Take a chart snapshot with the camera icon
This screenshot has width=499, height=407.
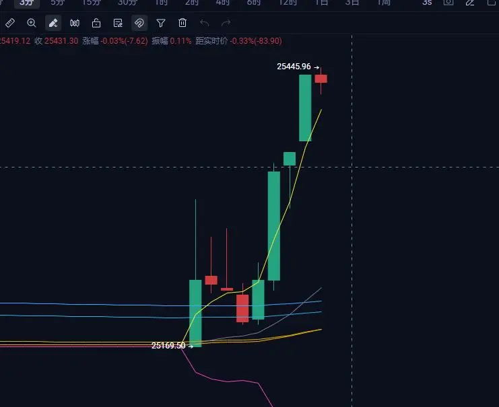point(448,3)
